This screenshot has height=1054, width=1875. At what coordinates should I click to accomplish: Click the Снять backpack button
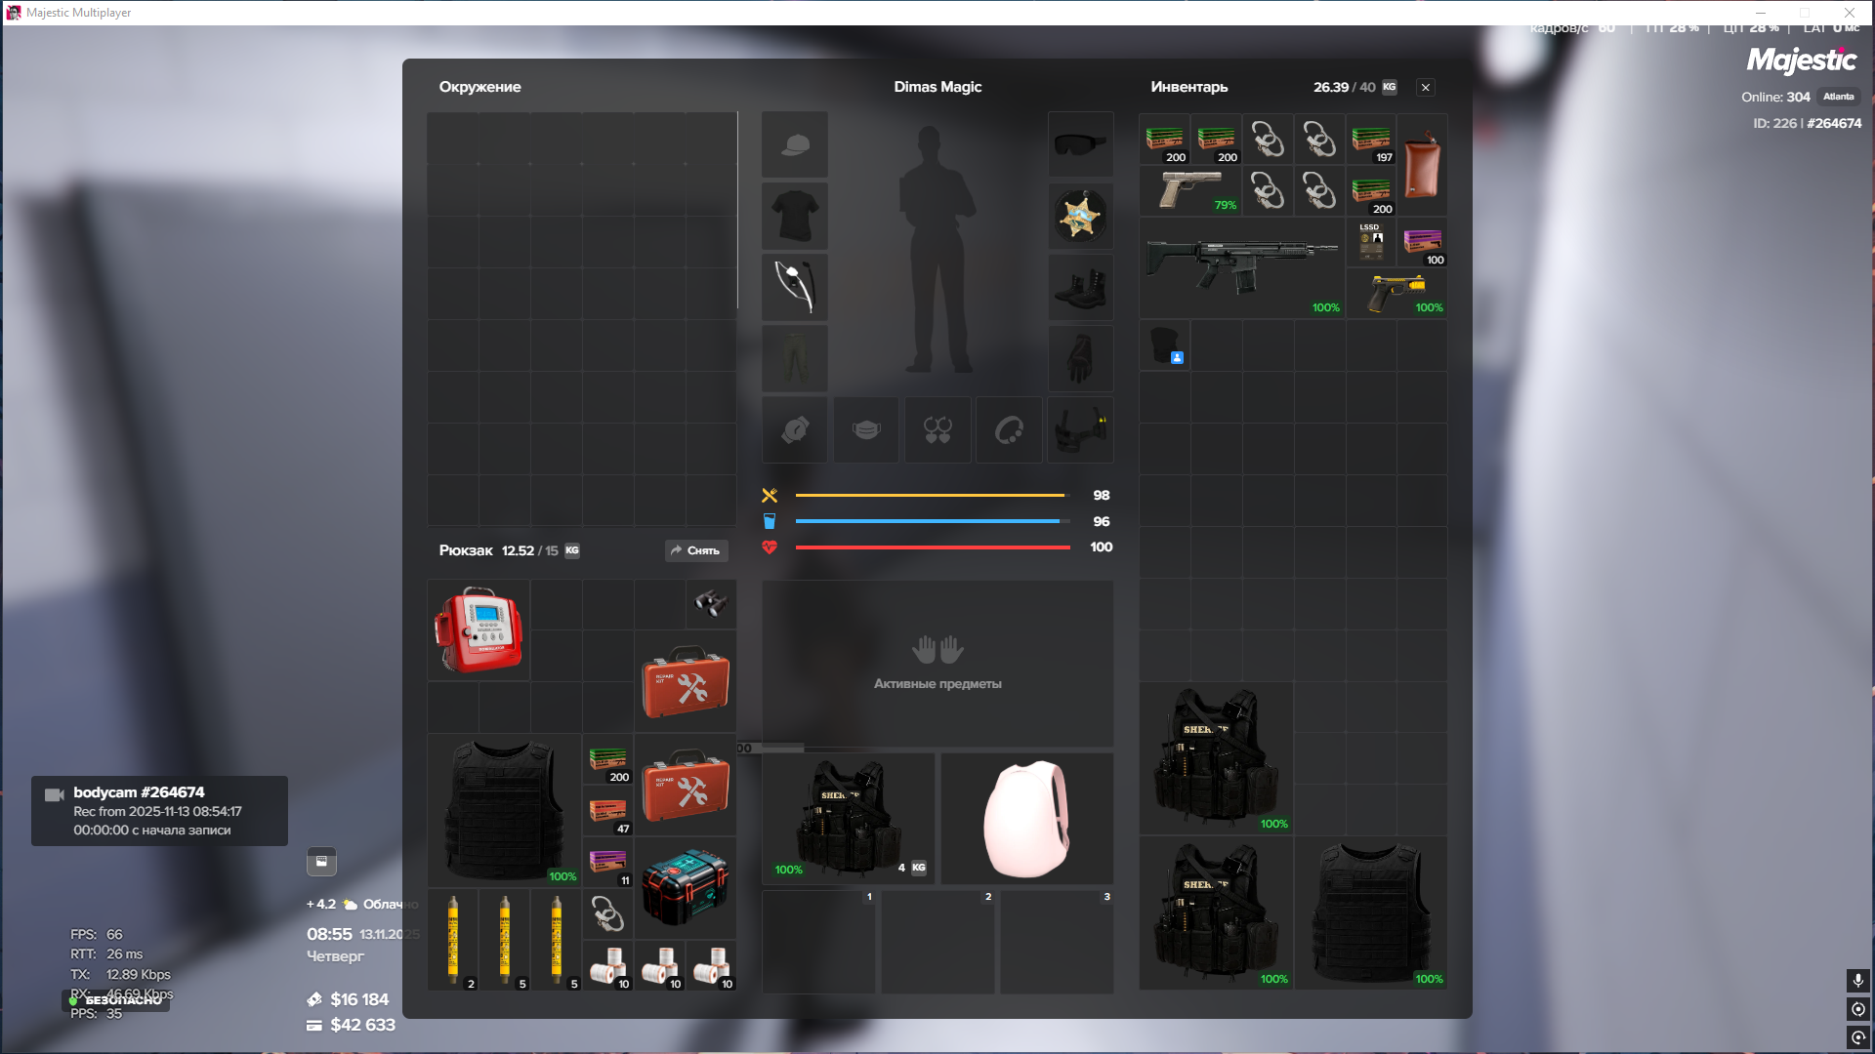pos(696,550)
